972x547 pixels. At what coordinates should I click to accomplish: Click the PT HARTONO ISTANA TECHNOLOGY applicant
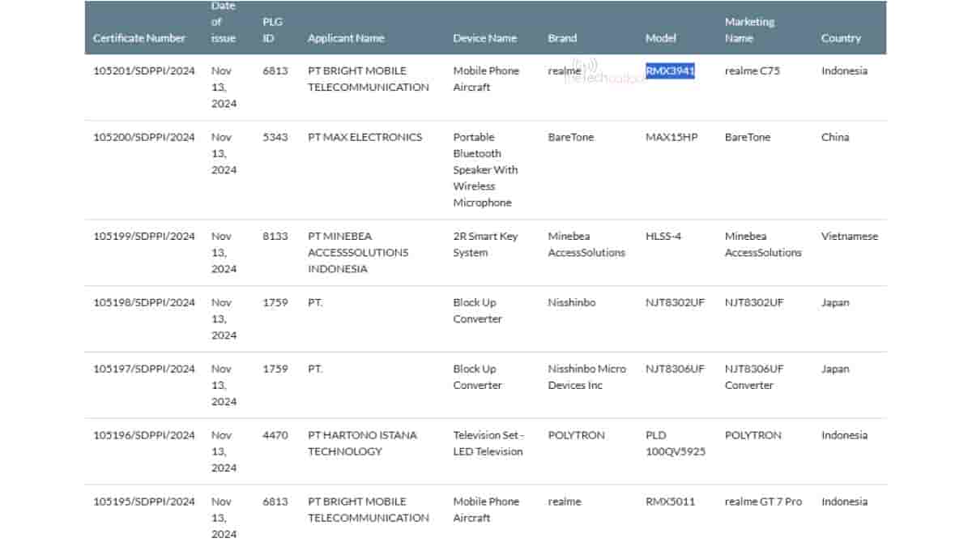pyautogui.click(x=362, y=443)
